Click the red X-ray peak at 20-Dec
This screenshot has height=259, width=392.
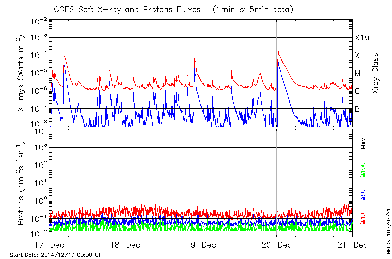pos(278,51)
